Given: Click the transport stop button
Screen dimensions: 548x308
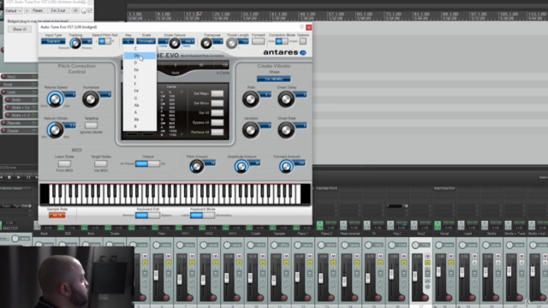Looking at the screenshot, I should [x=9, y=177].
